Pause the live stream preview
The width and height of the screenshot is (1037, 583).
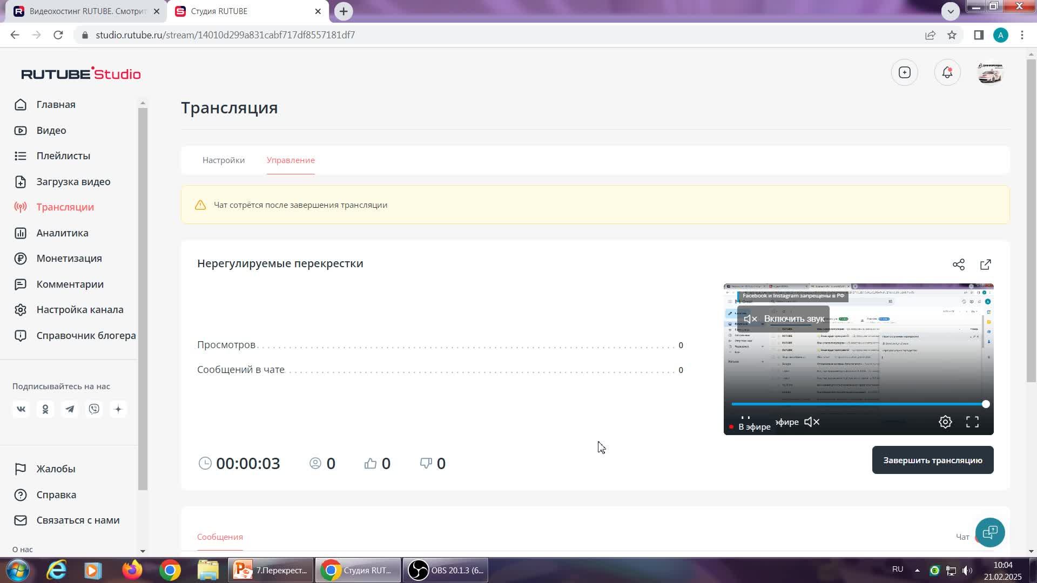tap(745, 419)
